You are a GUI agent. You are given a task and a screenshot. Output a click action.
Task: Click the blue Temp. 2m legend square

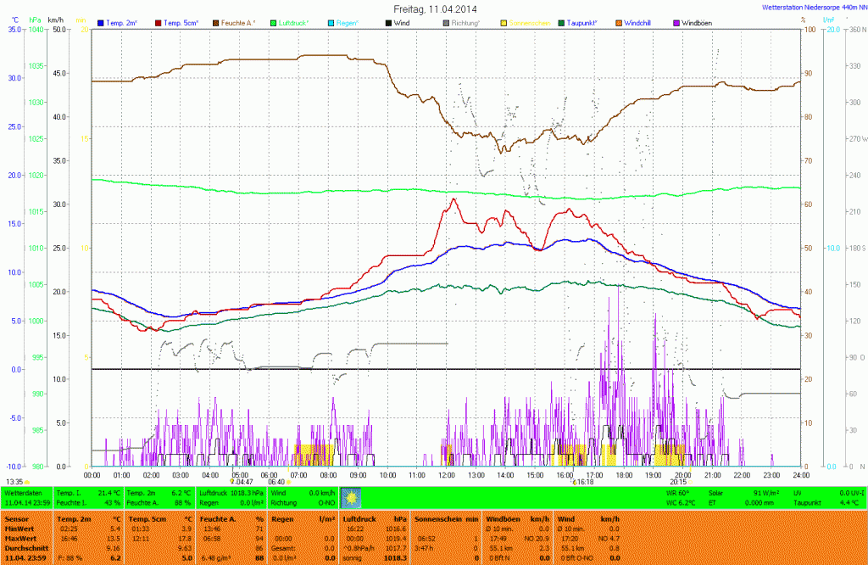[x=102, y=22]
